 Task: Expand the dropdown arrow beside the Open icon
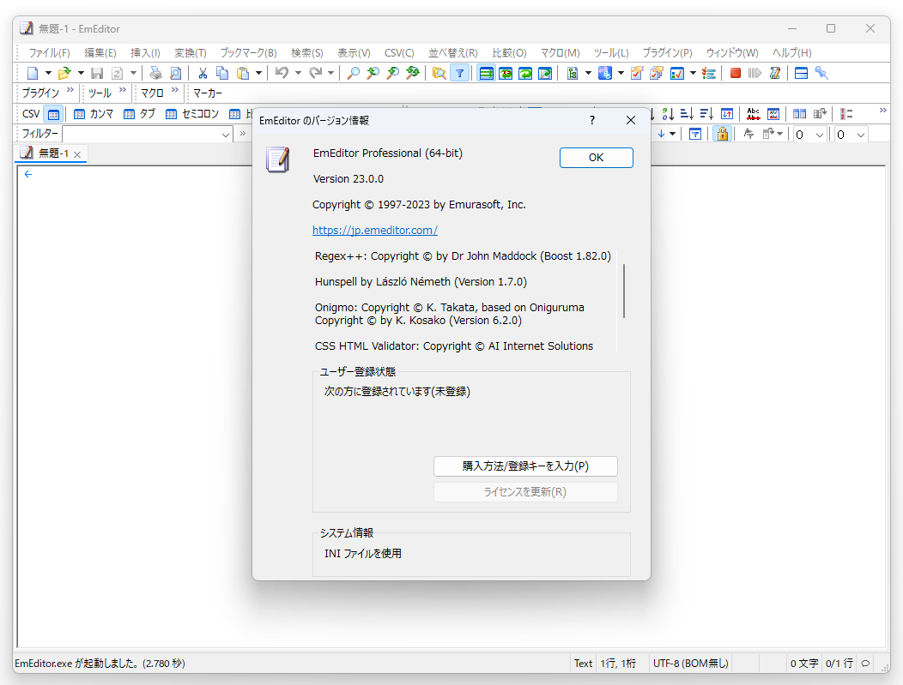(x=80, y=73)
